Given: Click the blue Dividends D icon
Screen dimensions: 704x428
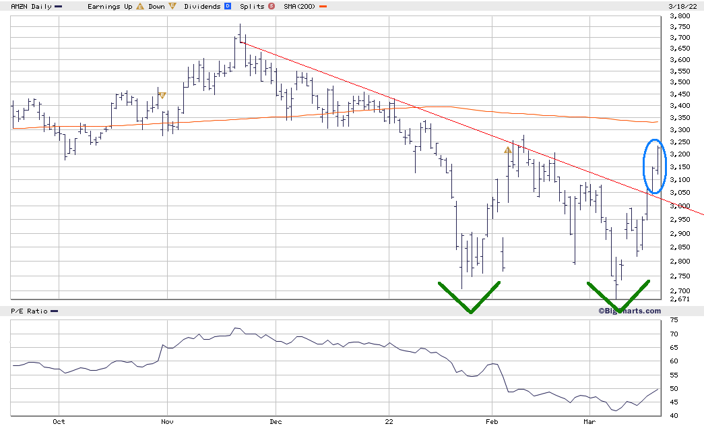Looking at the screenshot, I should click(x=228, y=6).
